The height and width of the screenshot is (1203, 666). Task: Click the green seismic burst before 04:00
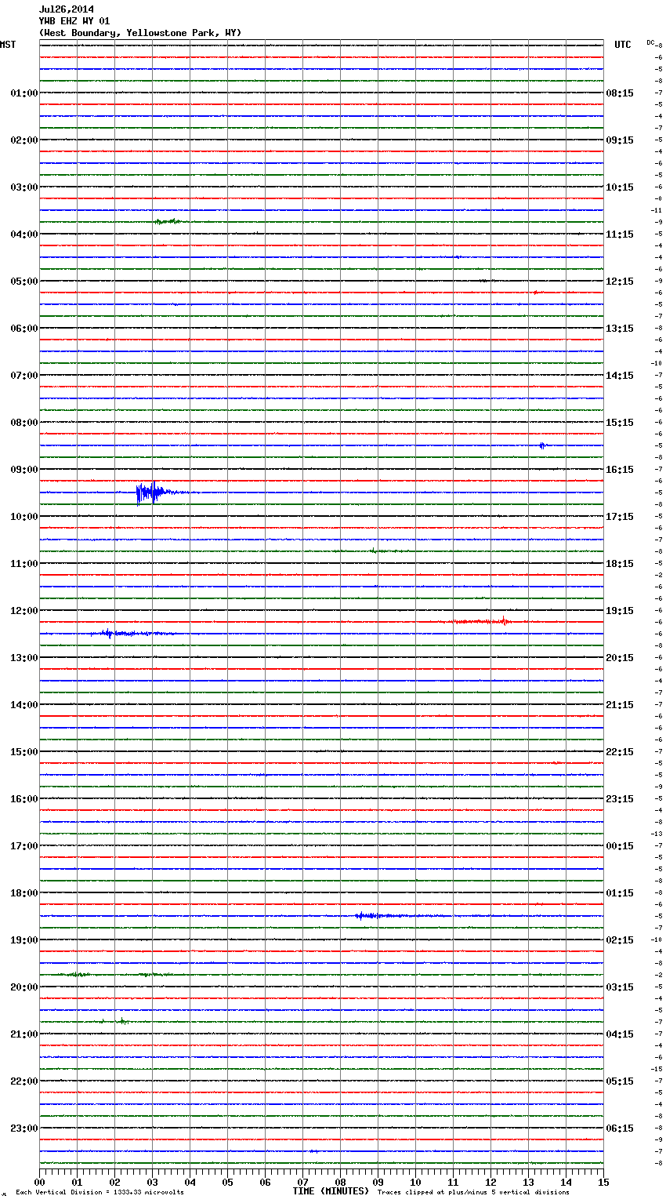tap(168, 221)
